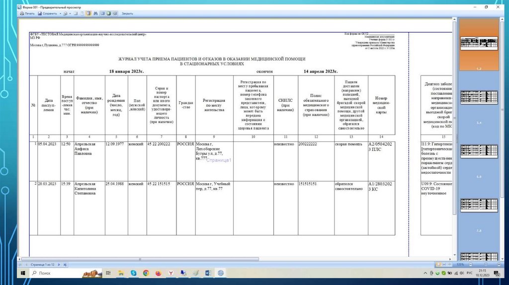The width and height of the screenshot is (509, 285).
Task: Open Yandex browser from taskbar
Action: [171, 273]
